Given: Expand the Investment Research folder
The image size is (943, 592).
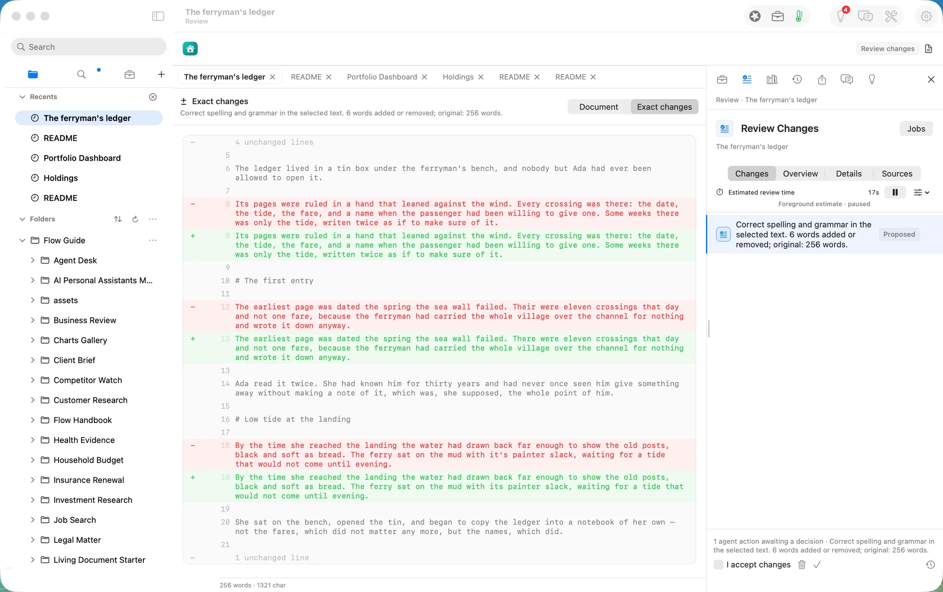Looking at the screenshot, I should 33,500.
